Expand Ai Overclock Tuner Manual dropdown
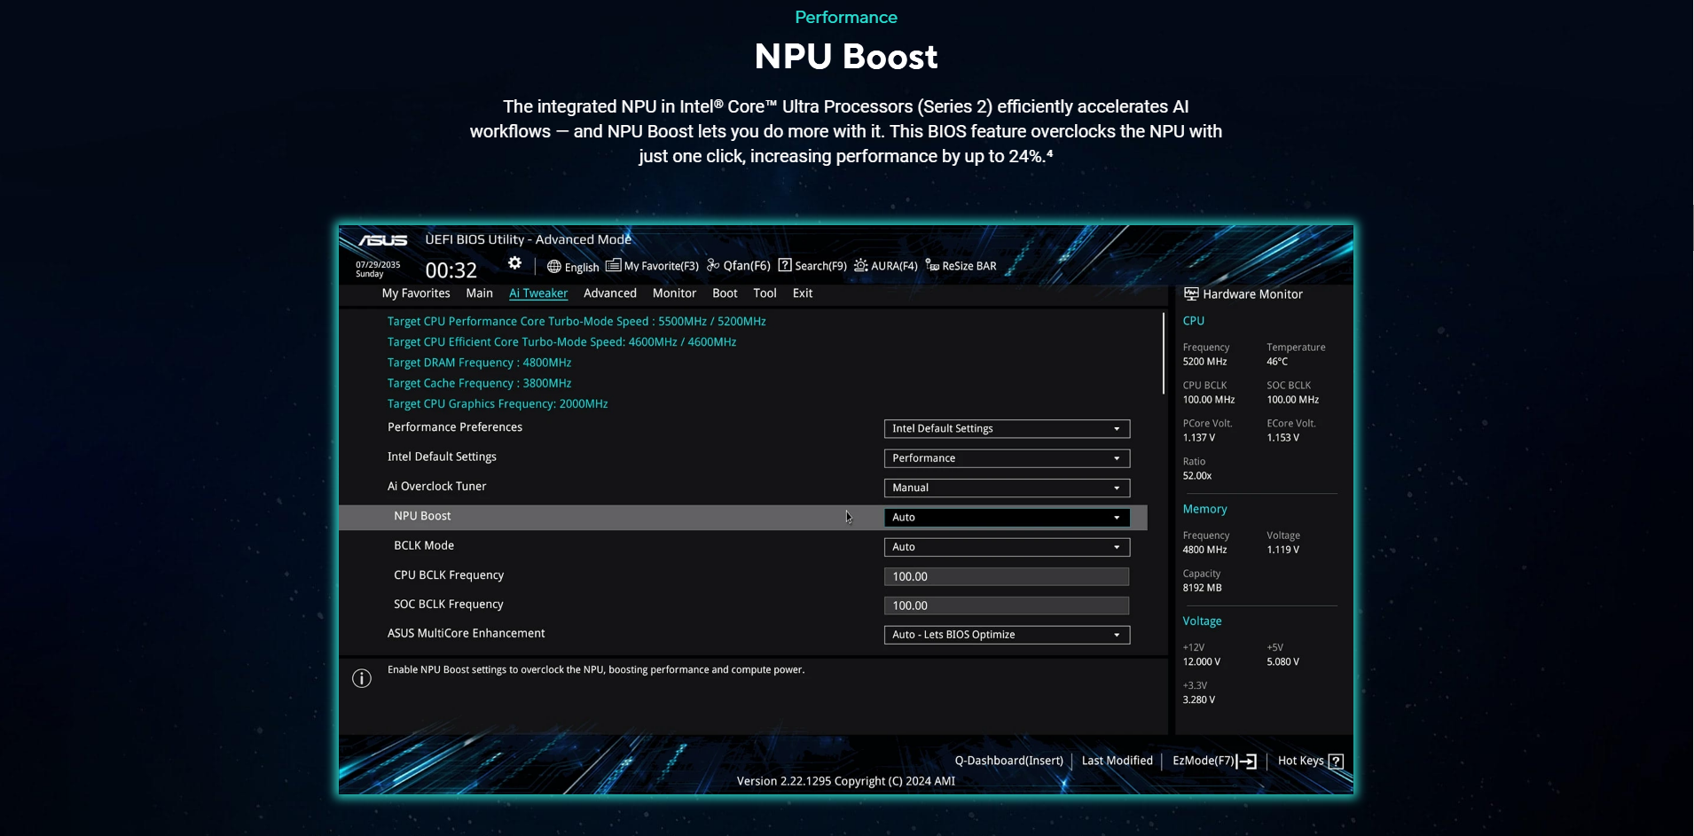This screenshot has height=836, width=1694. (x=1007, y=488)
